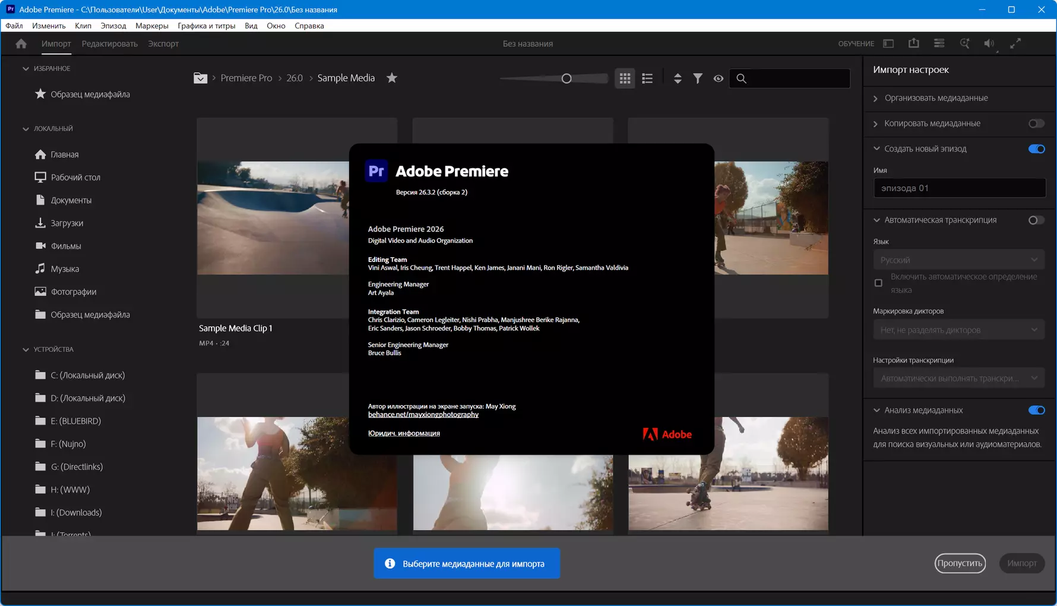The image size is (1057, 606).
Task: Click the Adobe logo in About dialog
Action: [667, 434]
